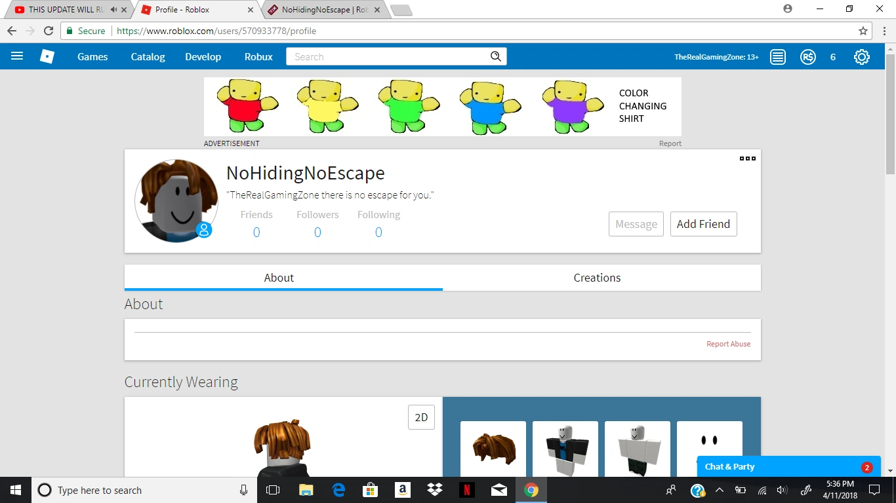Open the Mail app from taskbar
896x503 pixels.
tap(499, 490)
